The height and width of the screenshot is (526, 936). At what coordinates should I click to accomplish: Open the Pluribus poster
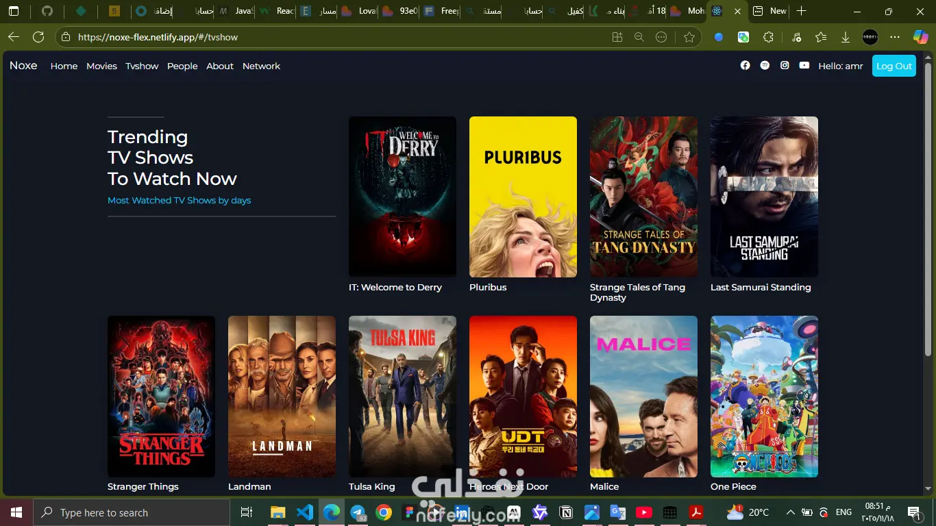(x=523, y=197)
